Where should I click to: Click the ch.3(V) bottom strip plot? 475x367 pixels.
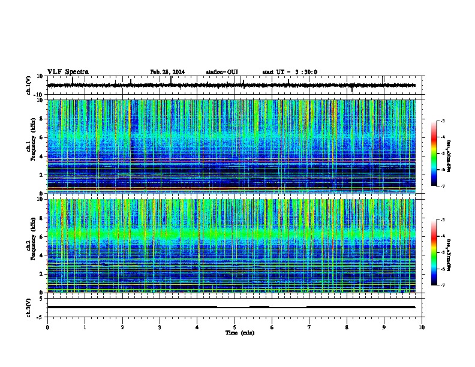point(235,308)
